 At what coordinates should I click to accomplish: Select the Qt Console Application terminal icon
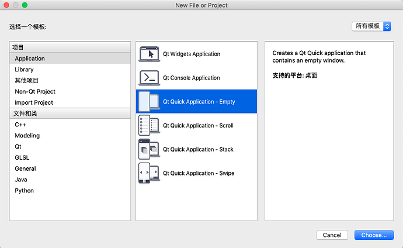tap(150, 78)
